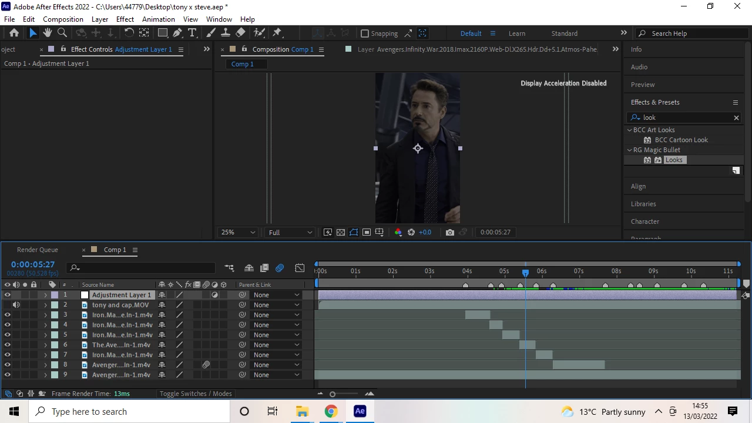752x423 pixels.
Task: Open parent dropdown for Adjustment Layer 1
Action: click(x=276, y=295)
